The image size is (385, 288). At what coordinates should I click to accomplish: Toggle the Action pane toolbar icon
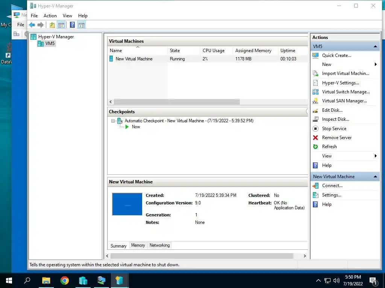[x=82, y=25]
